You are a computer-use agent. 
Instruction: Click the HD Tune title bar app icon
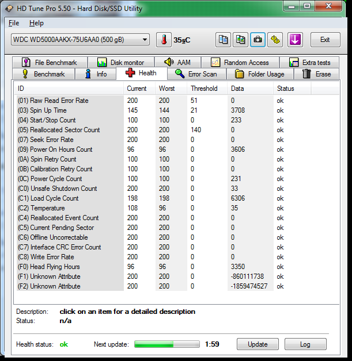point(9,9)
